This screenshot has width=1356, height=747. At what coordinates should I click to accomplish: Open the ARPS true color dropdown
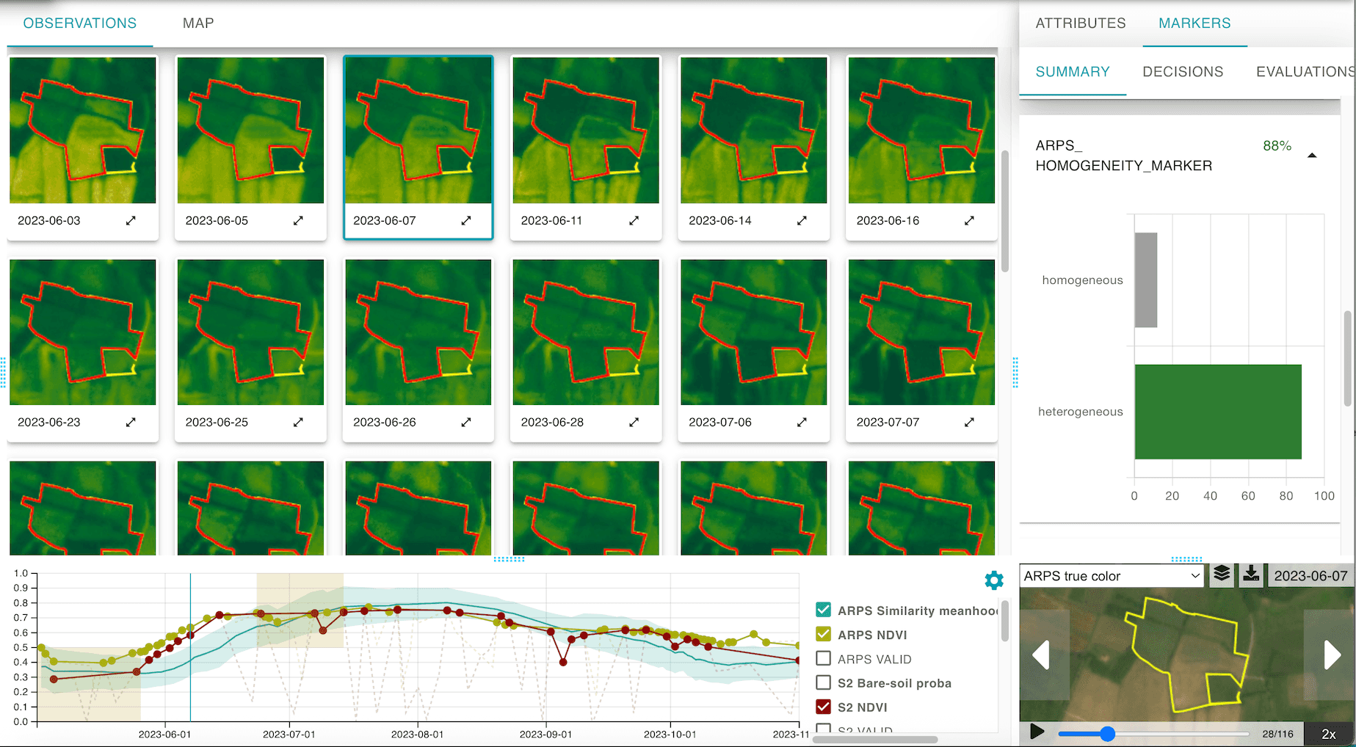[1112, 576]
